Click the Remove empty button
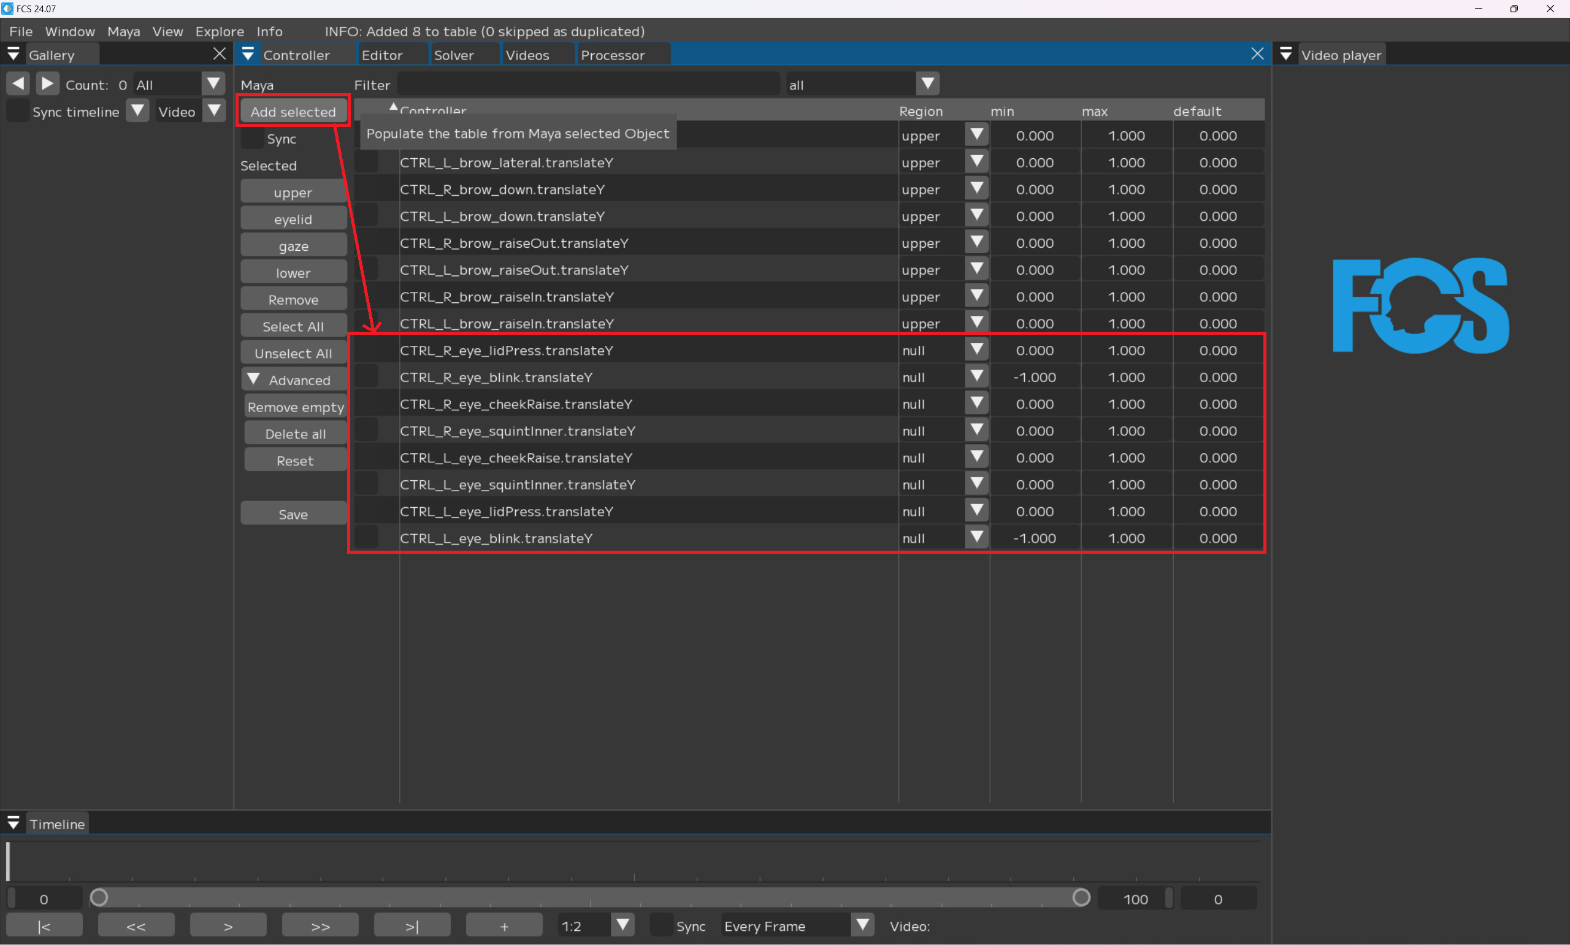Image resolution: width=1570 pixels, height=945 pixels. 296,407
